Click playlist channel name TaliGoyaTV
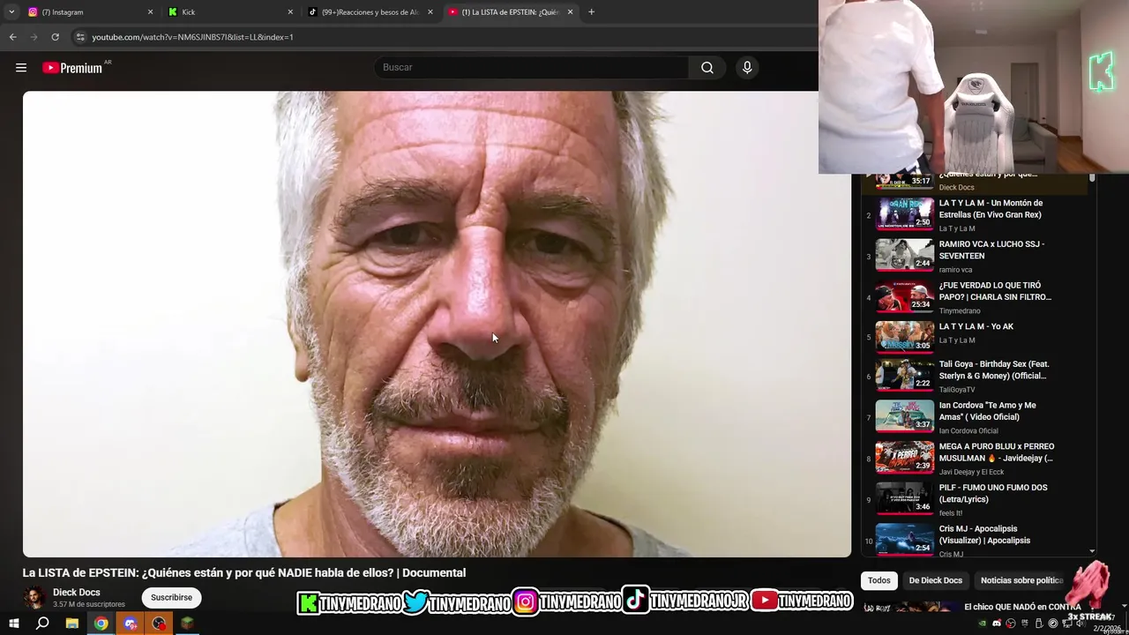1129x635 pixels. (x=957, y=390)
